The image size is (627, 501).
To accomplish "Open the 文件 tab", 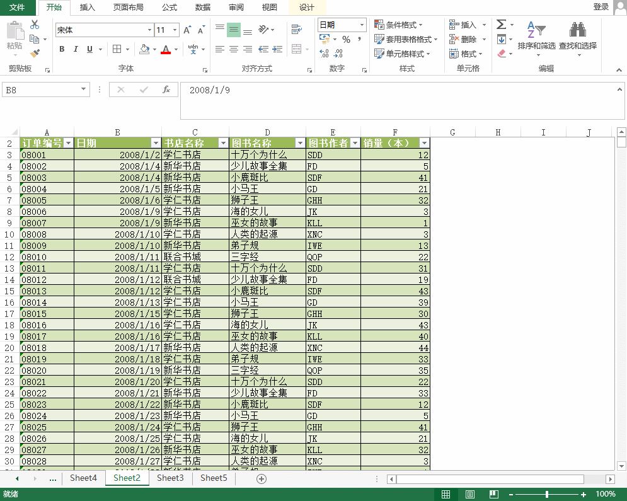I will (17, 7).
